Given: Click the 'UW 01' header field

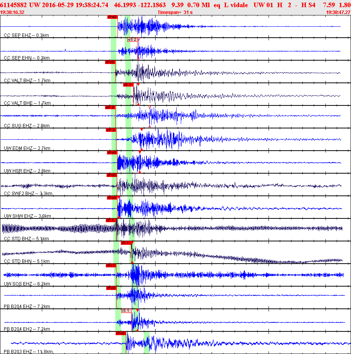Looking at the screenshot, I should point(263,5).
